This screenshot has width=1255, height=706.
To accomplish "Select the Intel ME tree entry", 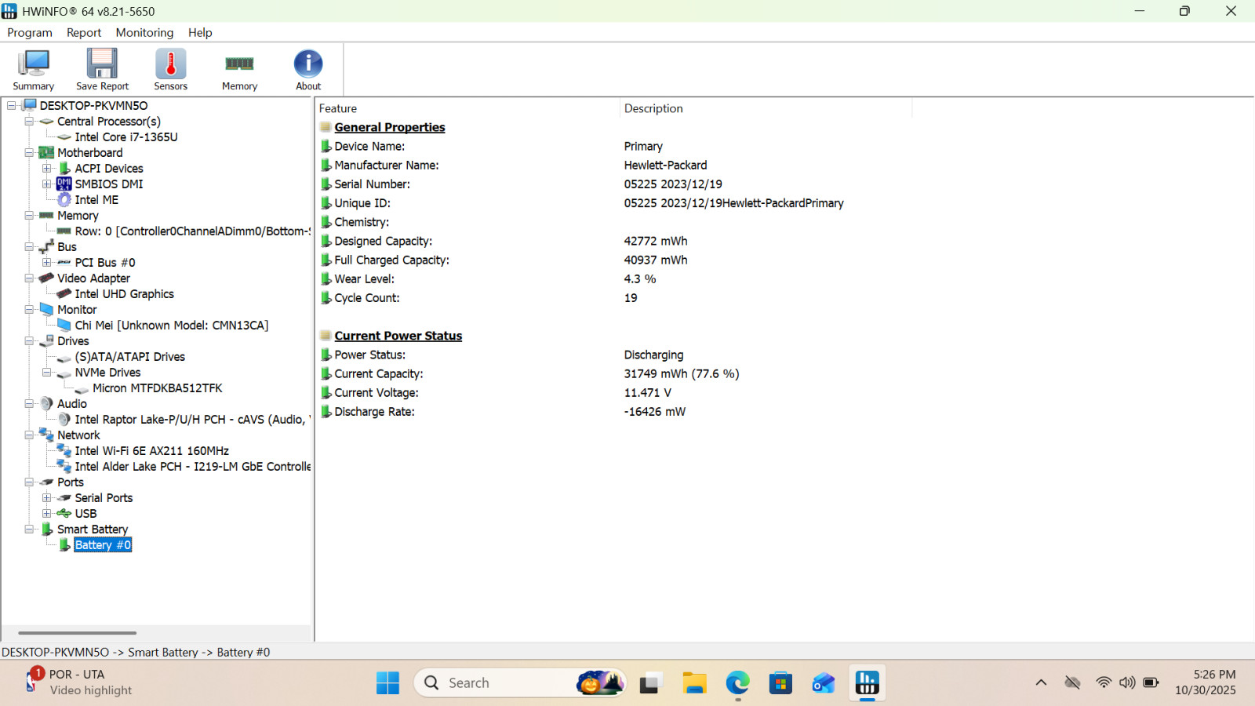I will 96,200.
